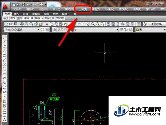Open the 插入(I) menu
This screenshot has height=125, width=166.
[56, 9]
